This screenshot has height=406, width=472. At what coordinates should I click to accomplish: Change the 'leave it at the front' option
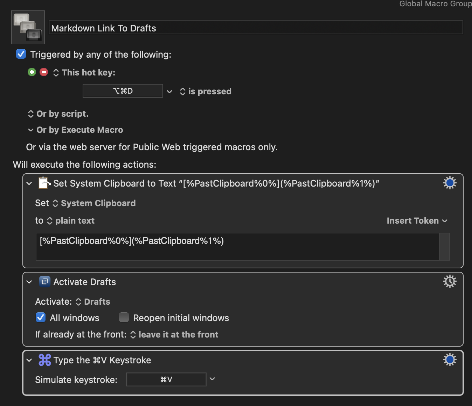pyautogui.click(x=174, y=335)
